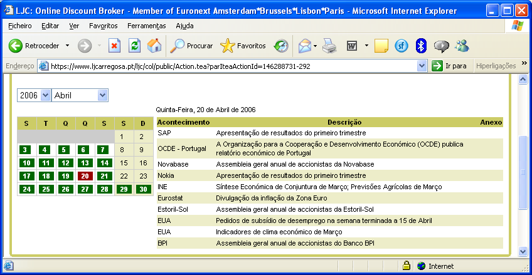Viewport: 532px width, 275px height.
Task: Expand the back history dropdown arrow
Action: click(x=67, y=46)
